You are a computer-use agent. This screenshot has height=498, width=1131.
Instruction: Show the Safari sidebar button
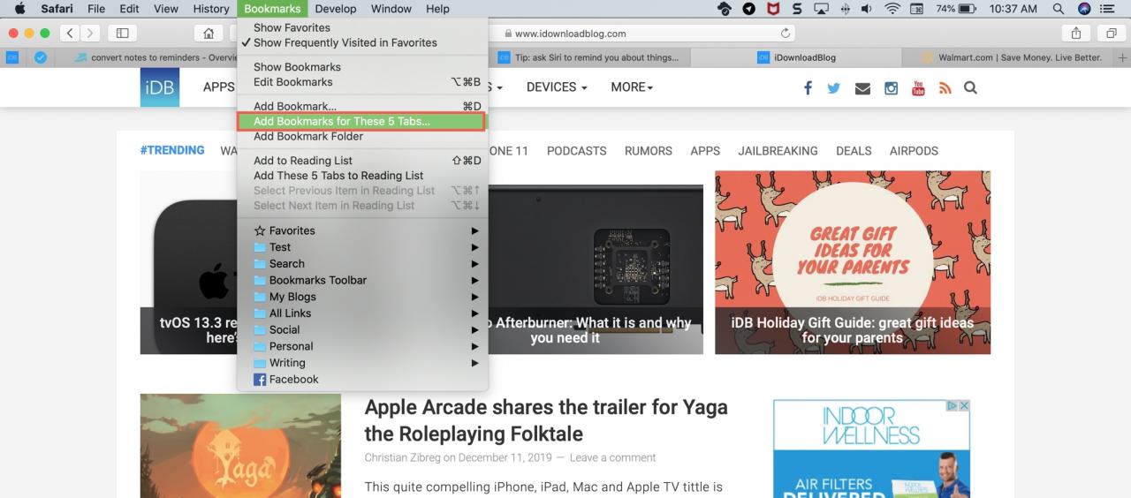tap(122, 34)
